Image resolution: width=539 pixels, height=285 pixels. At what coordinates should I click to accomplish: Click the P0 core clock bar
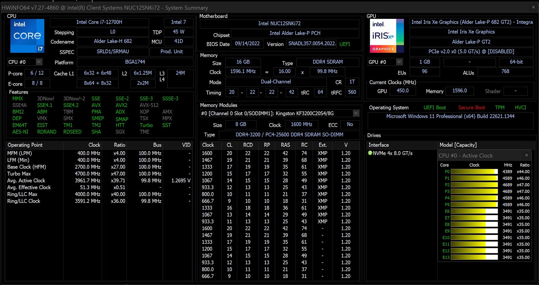click(474, 171)
